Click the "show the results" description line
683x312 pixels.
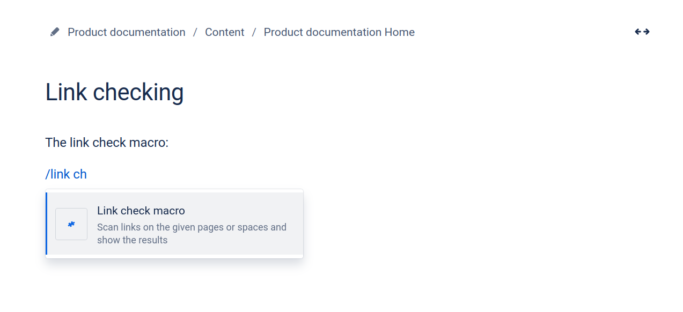pyautogui.click(x=133, y=240)
